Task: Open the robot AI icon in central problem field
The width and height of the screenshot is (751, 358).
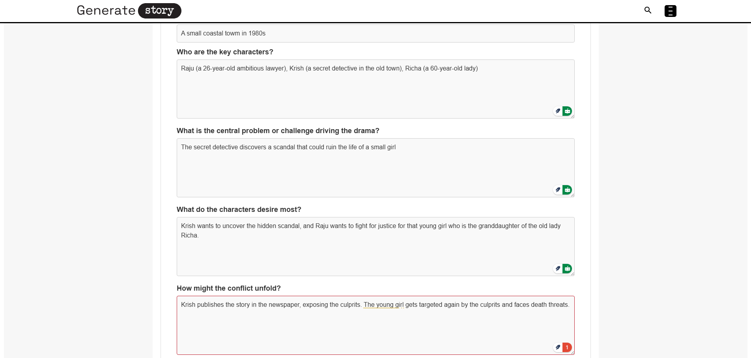Action: tap(567, 189)
